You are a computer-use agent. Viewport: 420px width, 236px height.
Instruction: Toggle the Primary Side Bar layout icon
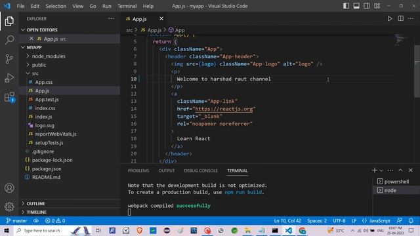click(x=346, y=6)
